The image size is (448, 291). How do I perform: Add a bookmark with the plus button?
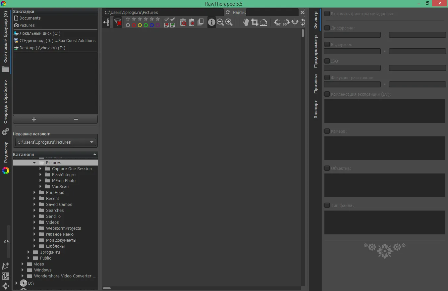(x=34, y=119)
